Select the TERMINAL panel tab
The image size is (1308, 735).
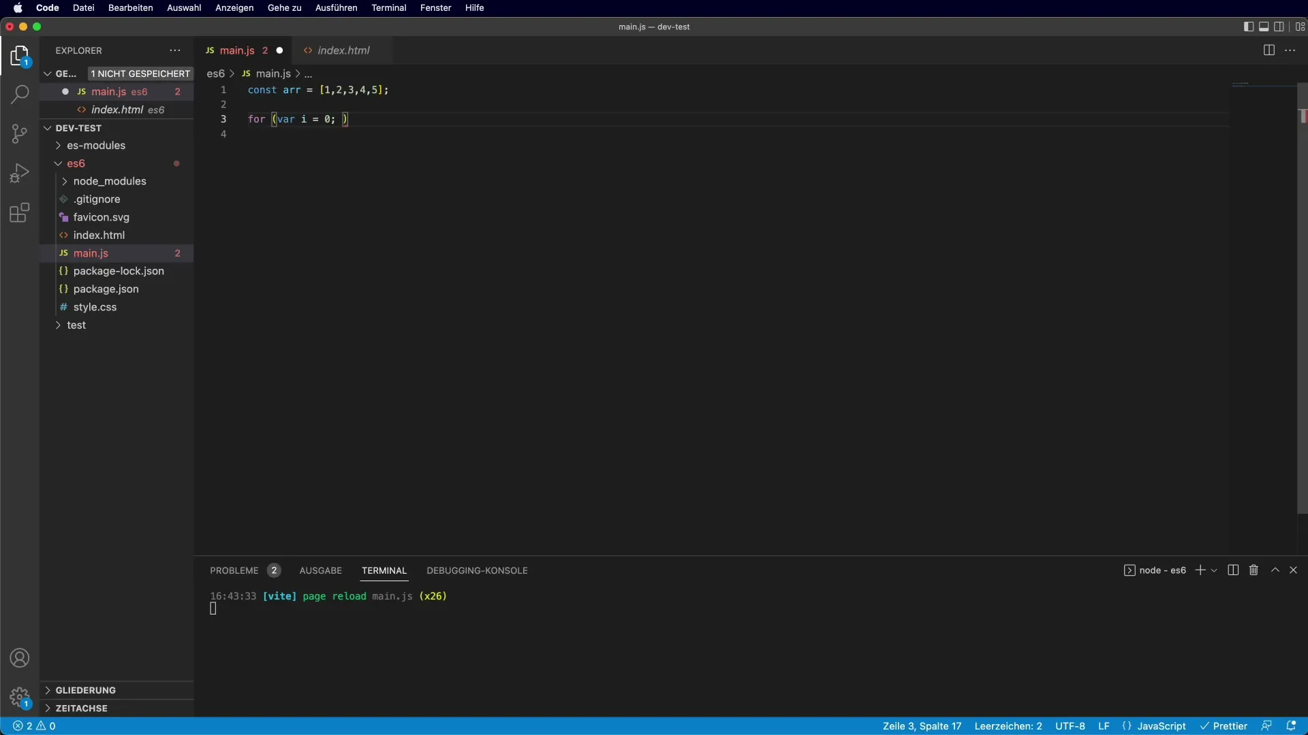coord(384,570)
